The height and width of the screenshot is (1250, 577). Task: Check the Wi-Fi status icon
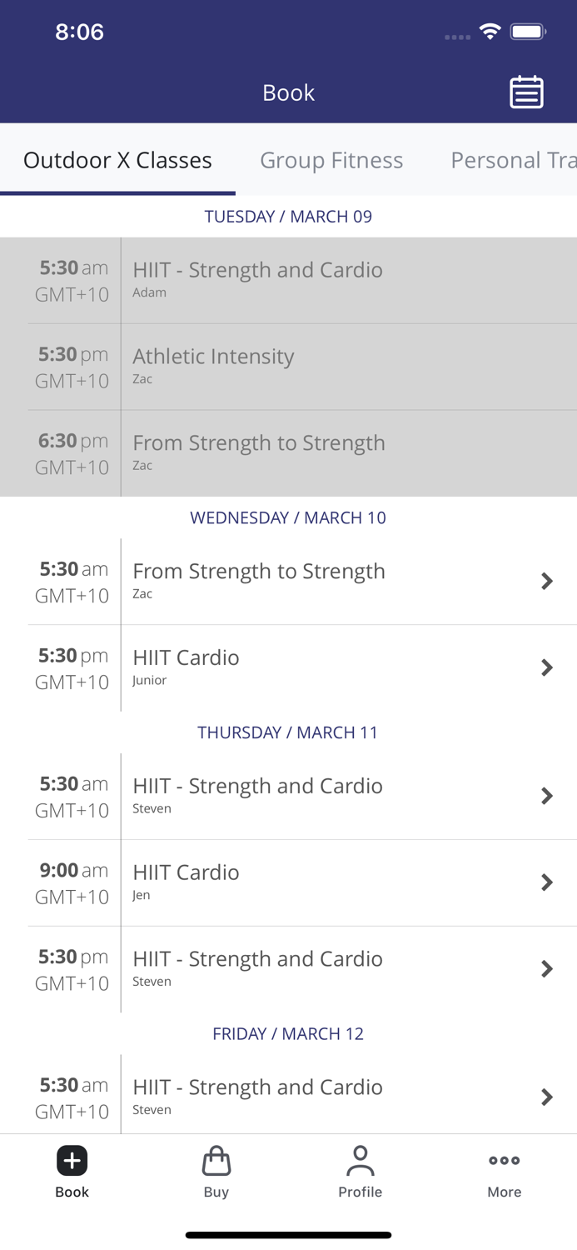490,32
